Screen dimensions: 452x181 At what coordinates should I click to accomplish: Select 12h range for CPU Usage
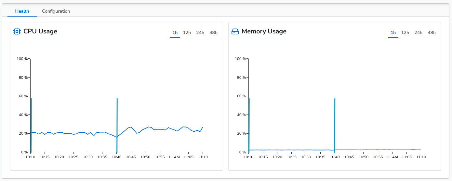tap(187, 32)
